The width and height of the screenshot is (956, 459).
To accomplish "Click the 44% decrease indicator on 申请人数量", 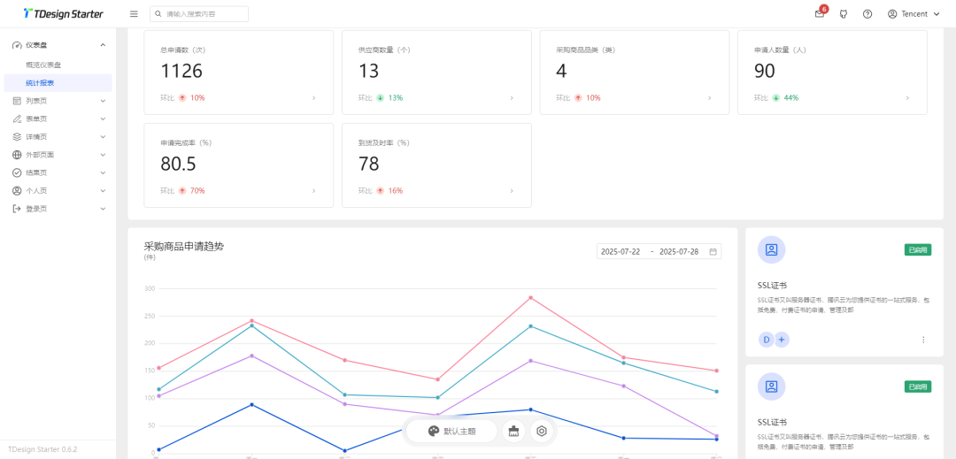I will coord(785,97).
